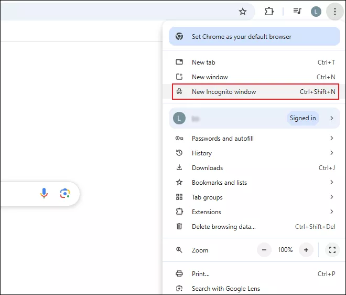Bookmark this tab with the star icon
This screenshot has height=295, width=346.
pyautogui.click(x=243, y=12)
